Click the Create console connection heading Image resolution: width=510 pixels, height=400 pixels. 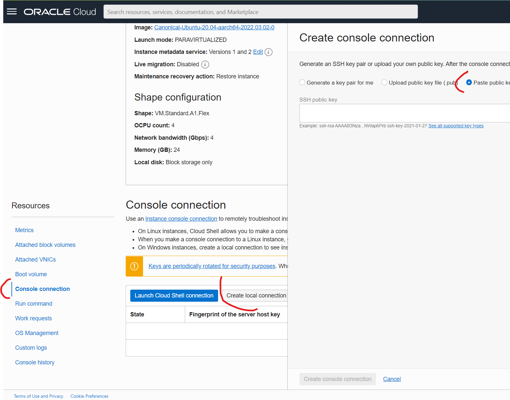pyautogui.click(x=367, y=38)
